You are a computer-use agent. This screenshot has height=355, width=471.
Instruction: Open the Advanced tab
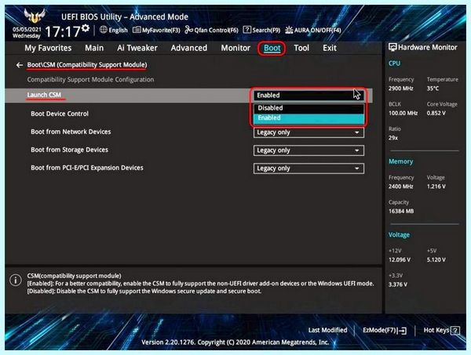[x=189, y=48]
